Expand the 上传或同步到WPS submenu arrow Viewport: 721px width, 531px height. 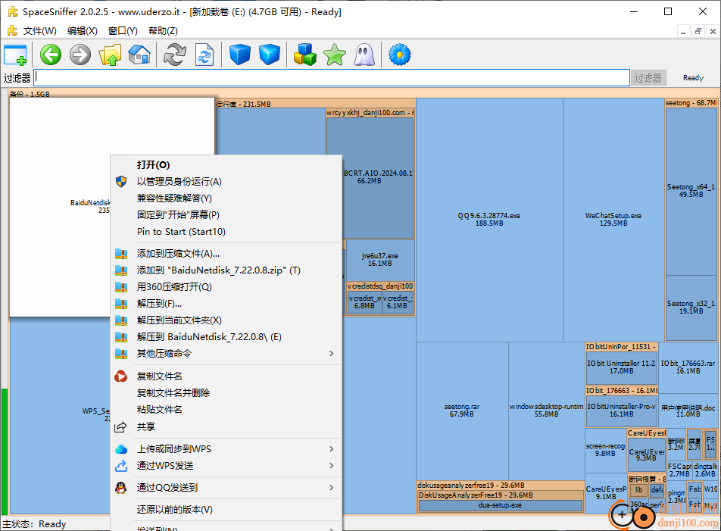(x=331, y=448)
